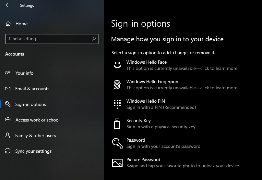Expand the Picture Password option
262x180 pixels.
pos(175,163)
